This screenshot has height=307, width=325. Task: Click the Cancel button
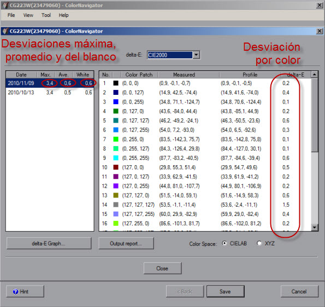pos(299,292)
